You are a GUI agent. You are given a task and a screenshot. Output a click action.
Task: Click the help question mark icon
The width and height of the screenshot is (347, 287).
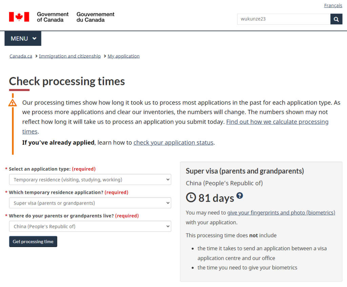click(x=240, y=196)
